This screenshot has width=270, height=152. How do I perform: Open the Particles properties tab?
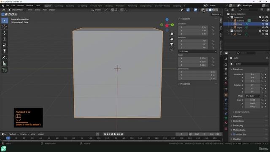(226, 104)
